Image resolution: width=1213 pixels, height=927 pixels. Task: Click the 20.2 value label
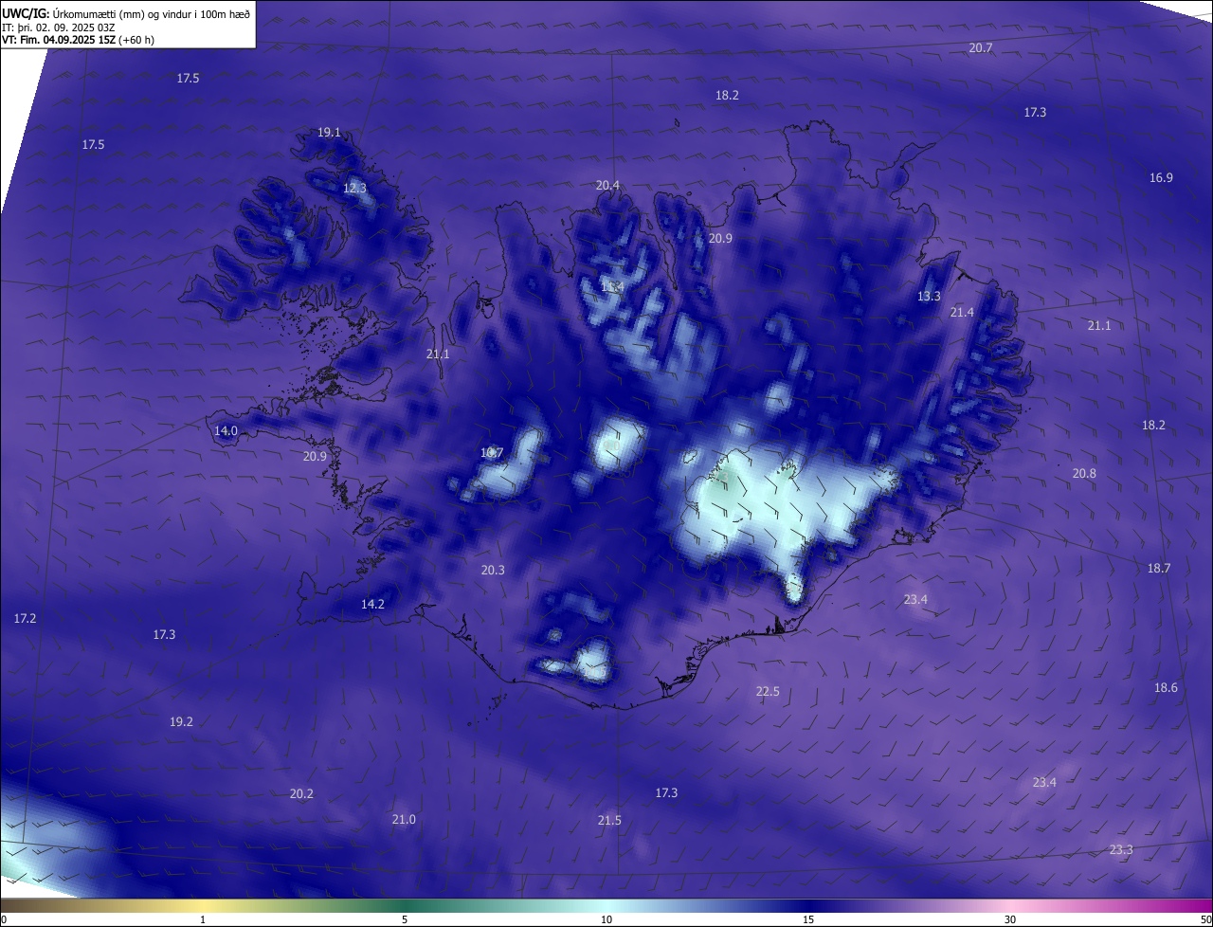[x=301, y=793]
